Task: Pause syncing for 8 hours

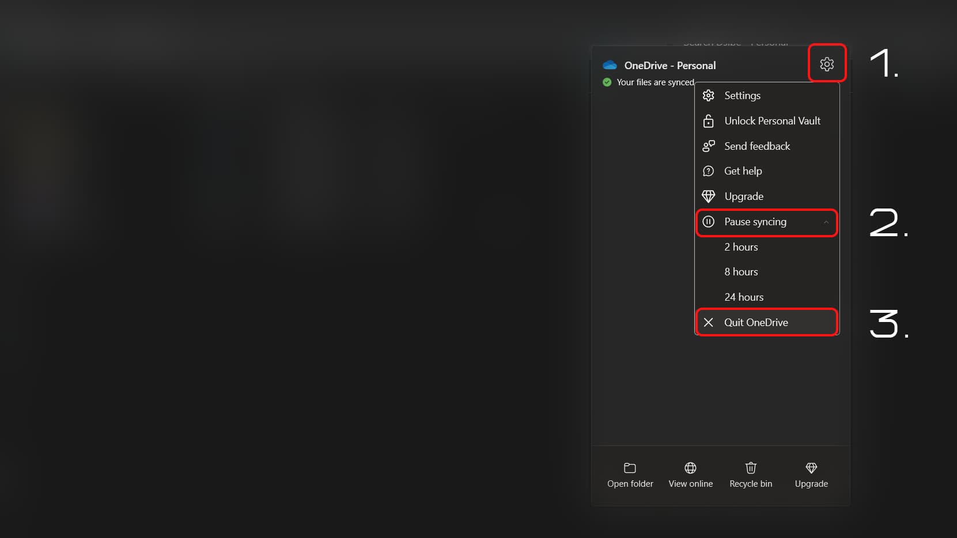Action: pyautogui.click(x=767, y=272)
